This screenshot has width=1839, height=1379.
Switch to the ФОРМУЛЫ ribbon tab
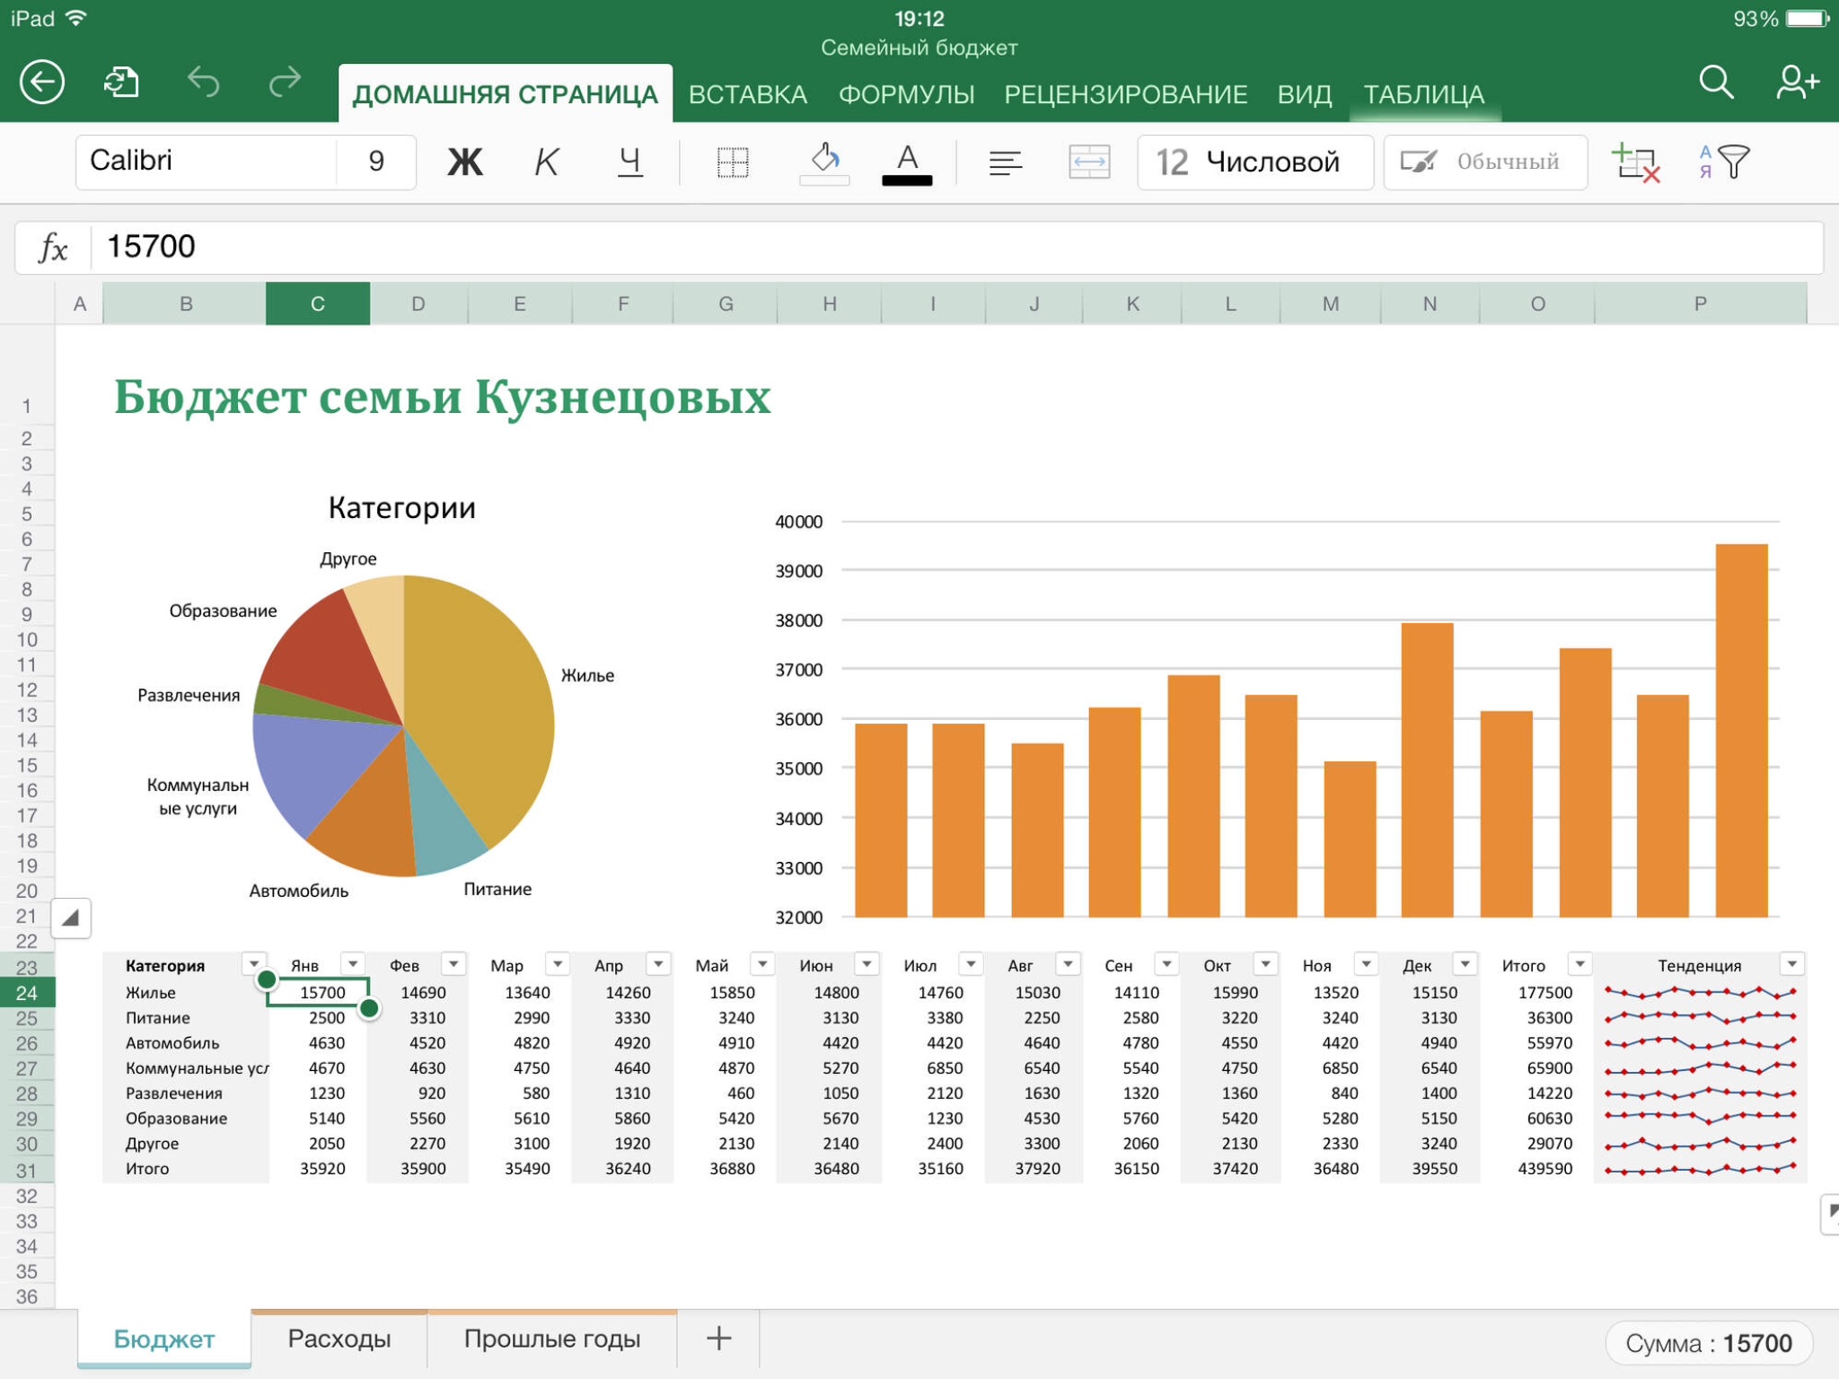click(x=905, y=94)
